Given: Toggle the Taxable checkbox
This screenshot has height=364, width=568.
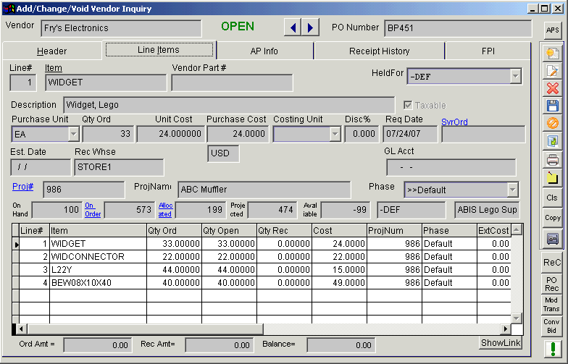Looking at the screenshot, I should coord(408,106).
